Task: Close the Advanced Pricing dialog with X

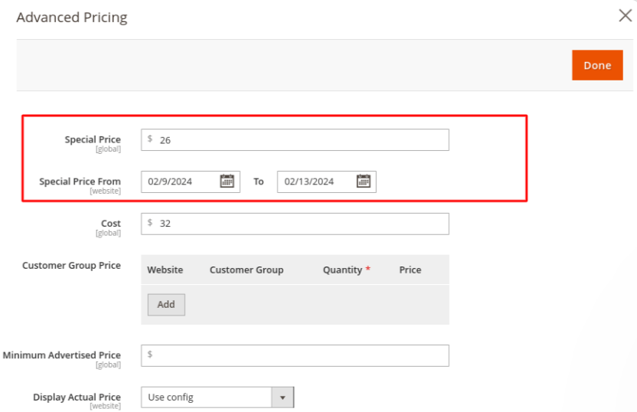Action: [x=625, y=16]
